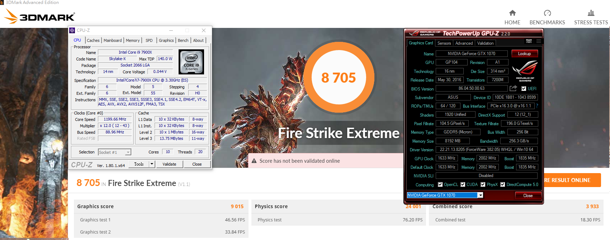Toggle the PhysX checkbox
Image resolution: width=610 pixels, height=240 pixels.
(483, 185)
